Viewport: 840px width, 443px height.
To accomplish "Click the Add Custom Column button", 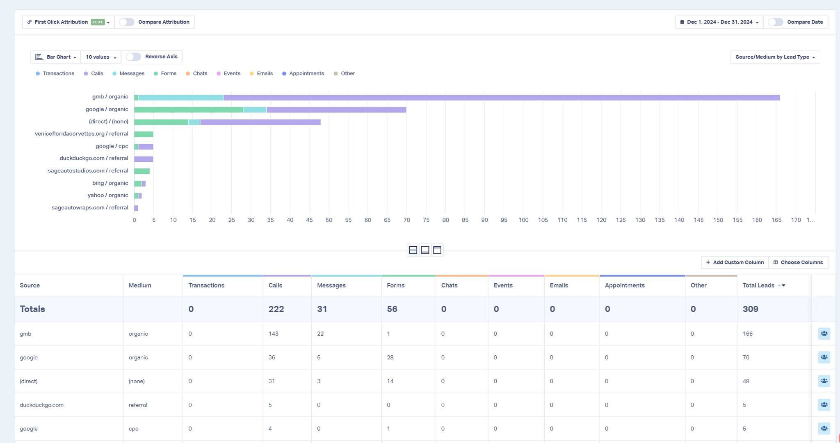I will (735, 263).
